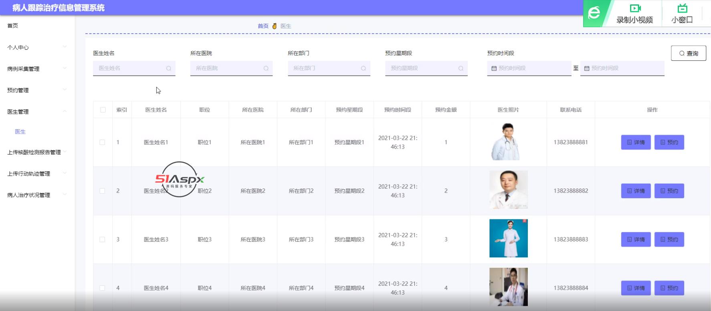Click the 查询 search button
The image size is (711, 311).
point(688,53)
